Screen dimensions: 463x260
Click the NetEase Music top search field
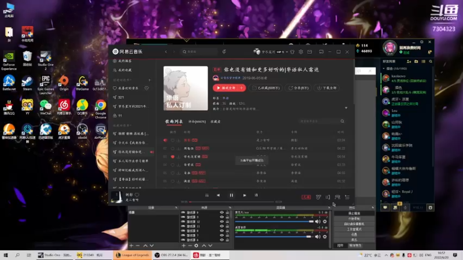[x=199, y=52]
